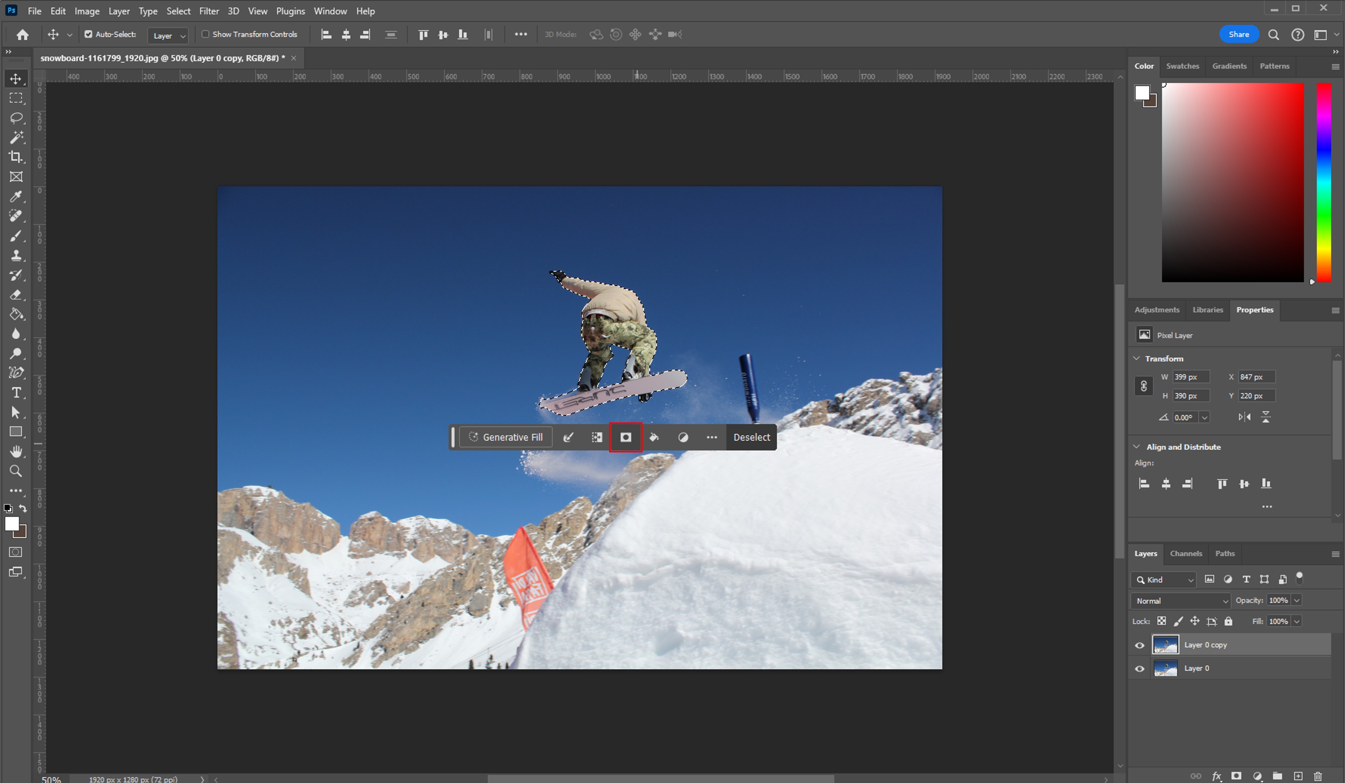
Task: Click the Deselect button
Action: [x=751, y=437]
